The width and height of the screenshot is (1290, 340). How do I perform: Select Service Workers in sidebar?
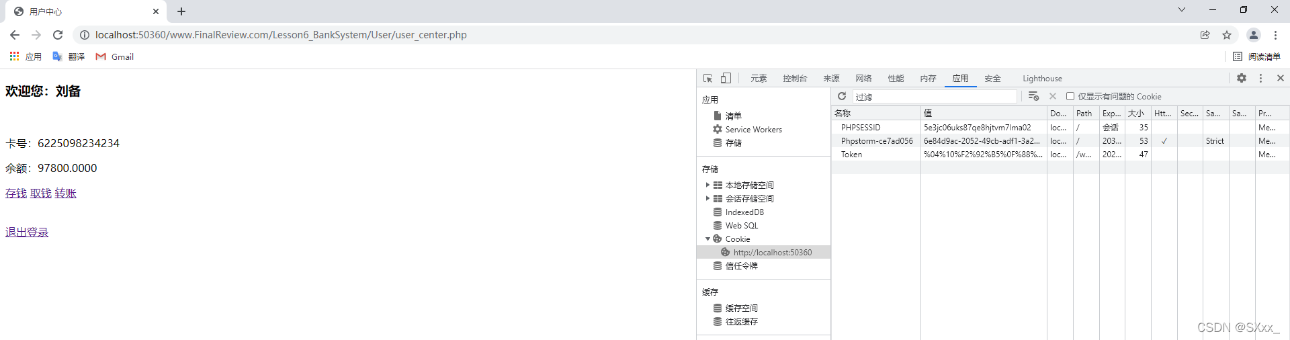coord(748,129)
